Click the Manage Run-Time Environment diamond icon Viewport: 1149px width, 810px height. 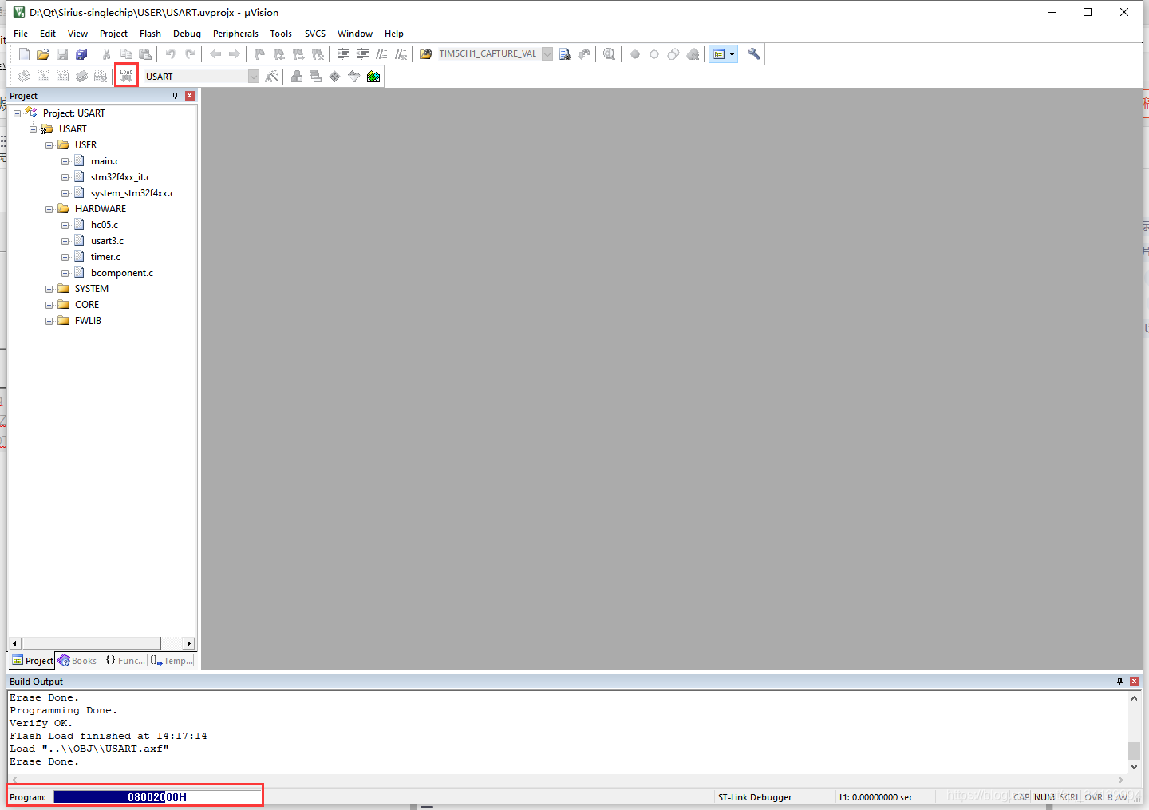pyautogui.click(x=335, y=77)
